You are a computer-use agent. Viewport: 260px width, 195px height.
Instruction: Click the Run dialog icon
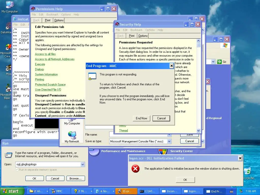(x=8, y=155)
